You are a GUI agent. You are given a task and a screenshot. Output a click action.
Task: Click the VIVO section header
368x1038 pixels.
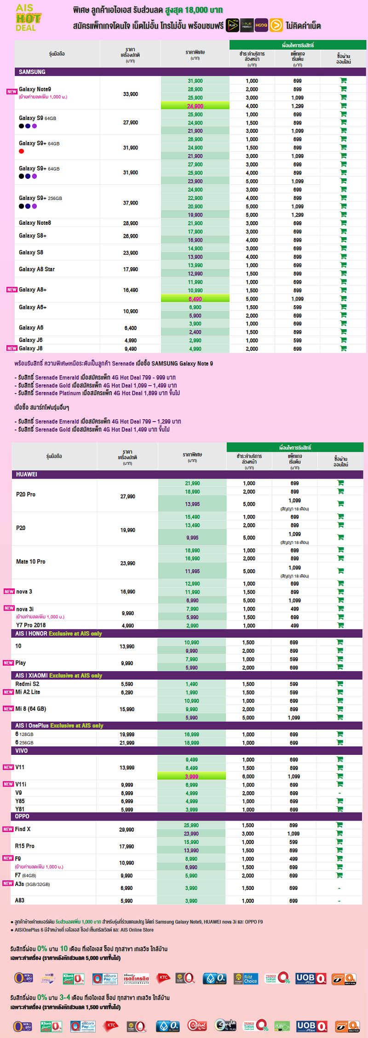[x=187, y=751]
